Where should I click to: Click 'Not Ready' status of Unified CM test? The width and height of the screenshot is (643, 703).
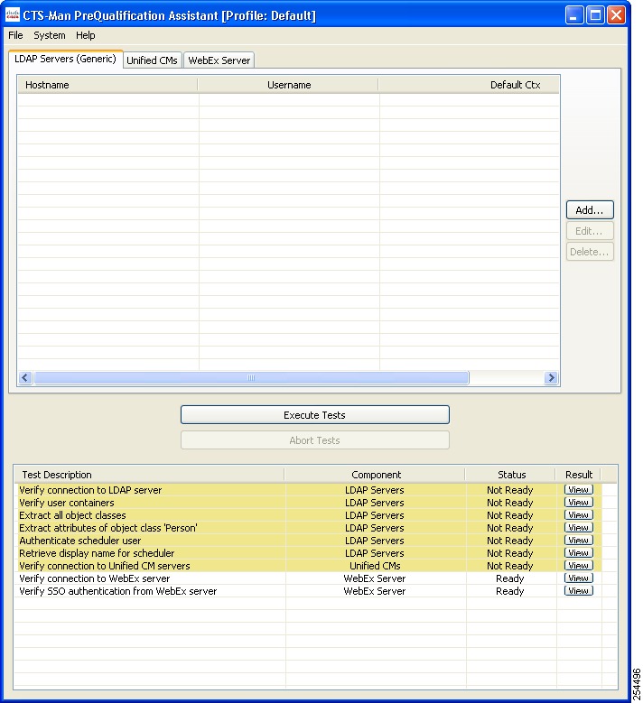point(510,566)
